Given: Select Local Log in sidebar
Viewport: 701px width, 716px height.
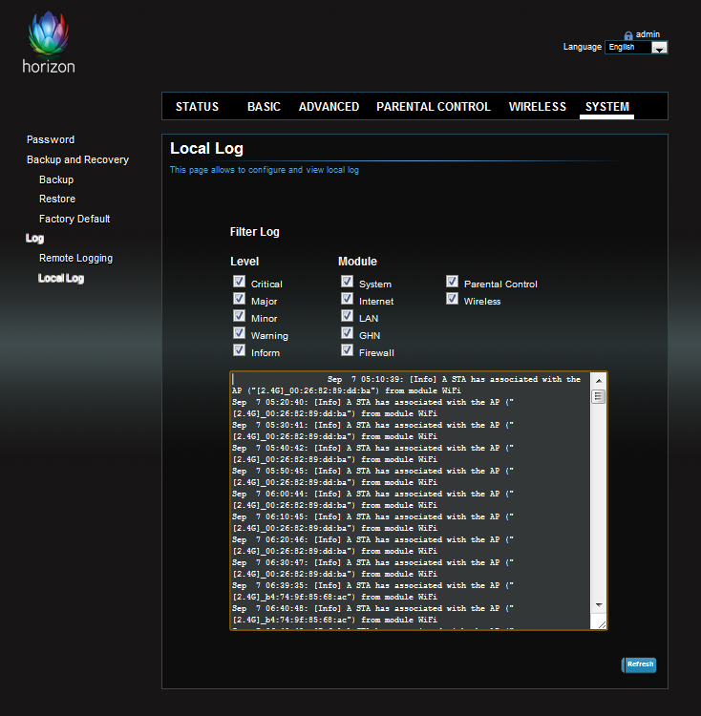Looking at the screenshot, I should 61,279.
